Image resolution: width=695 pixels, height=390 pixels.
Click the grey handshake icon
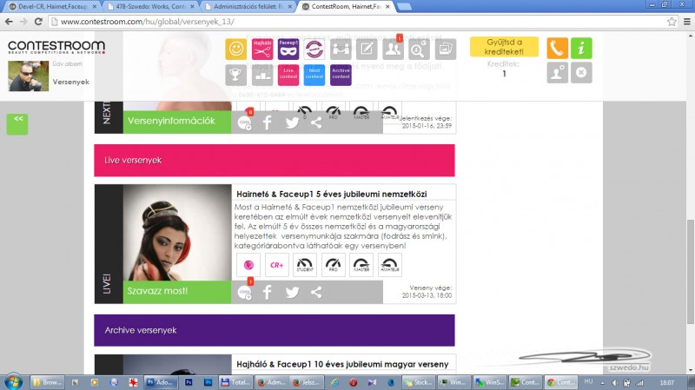[x=341, y=49]
